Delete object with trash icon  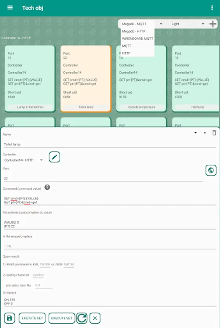(214, 133)
